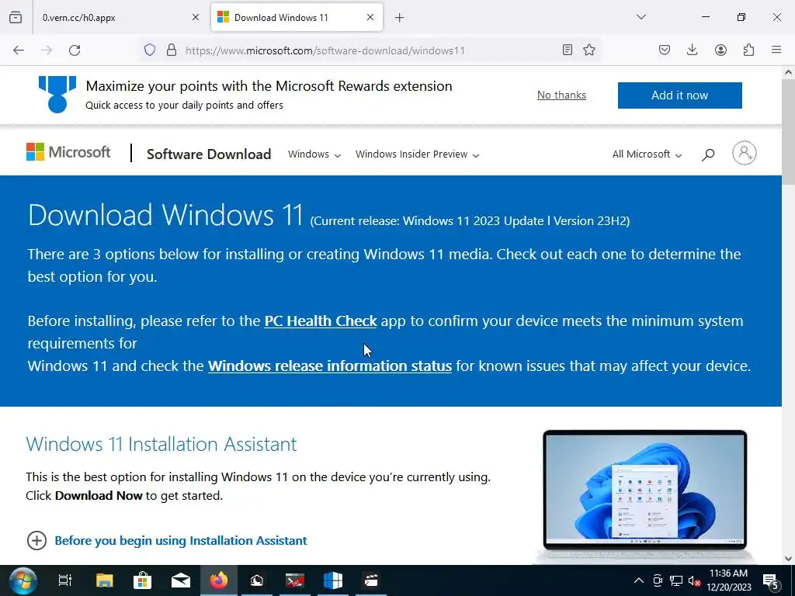Expand the All Microsoft dropdown
Viewport: 795px width, 596px height.
pos(647,154)
